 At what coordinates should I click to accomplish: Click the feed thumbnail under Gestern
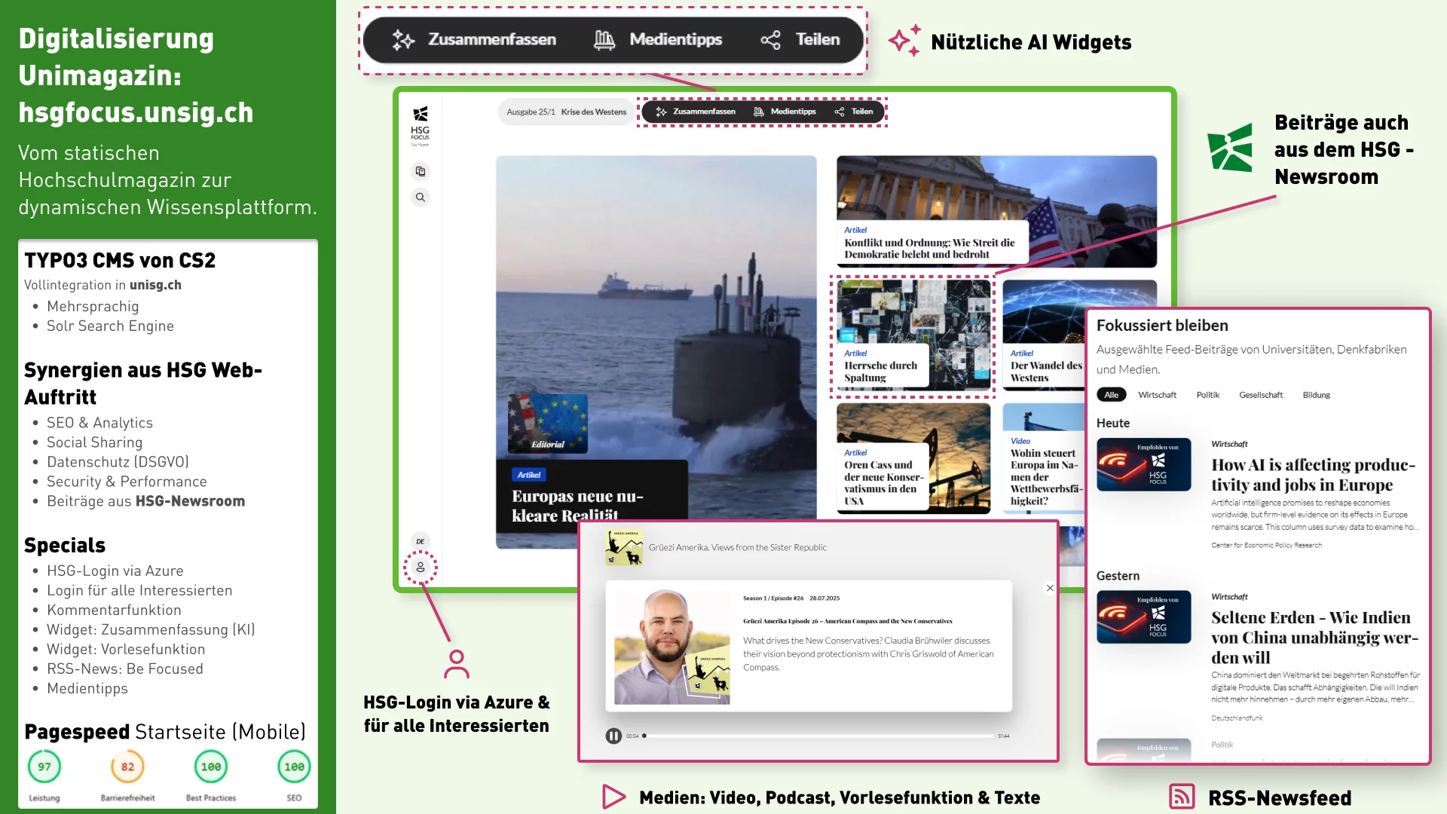click(x=1143, y=617)
